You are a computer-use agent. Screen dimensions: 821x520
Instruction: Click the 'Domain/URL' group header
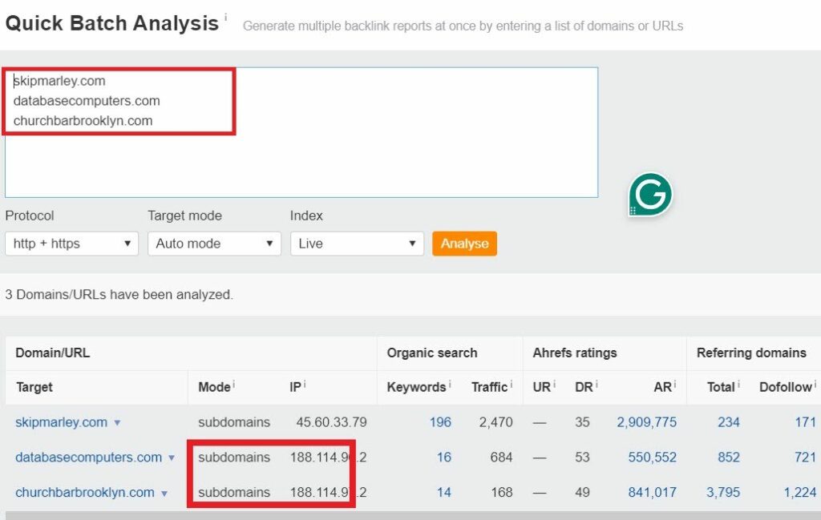(x=52, y=353)
